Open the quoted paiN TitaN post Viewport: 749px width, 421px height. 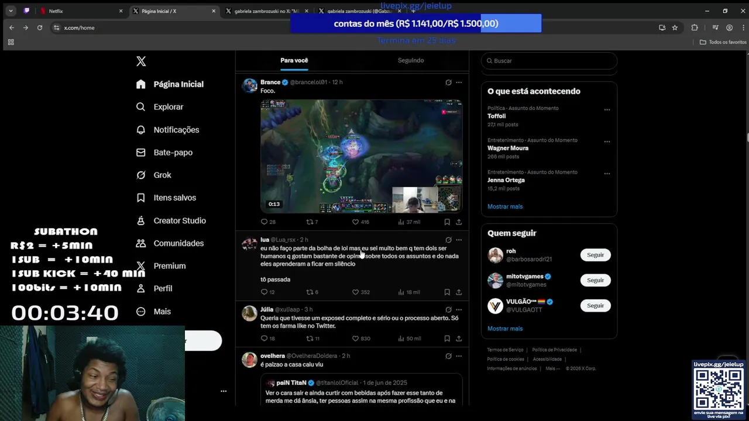361,389
